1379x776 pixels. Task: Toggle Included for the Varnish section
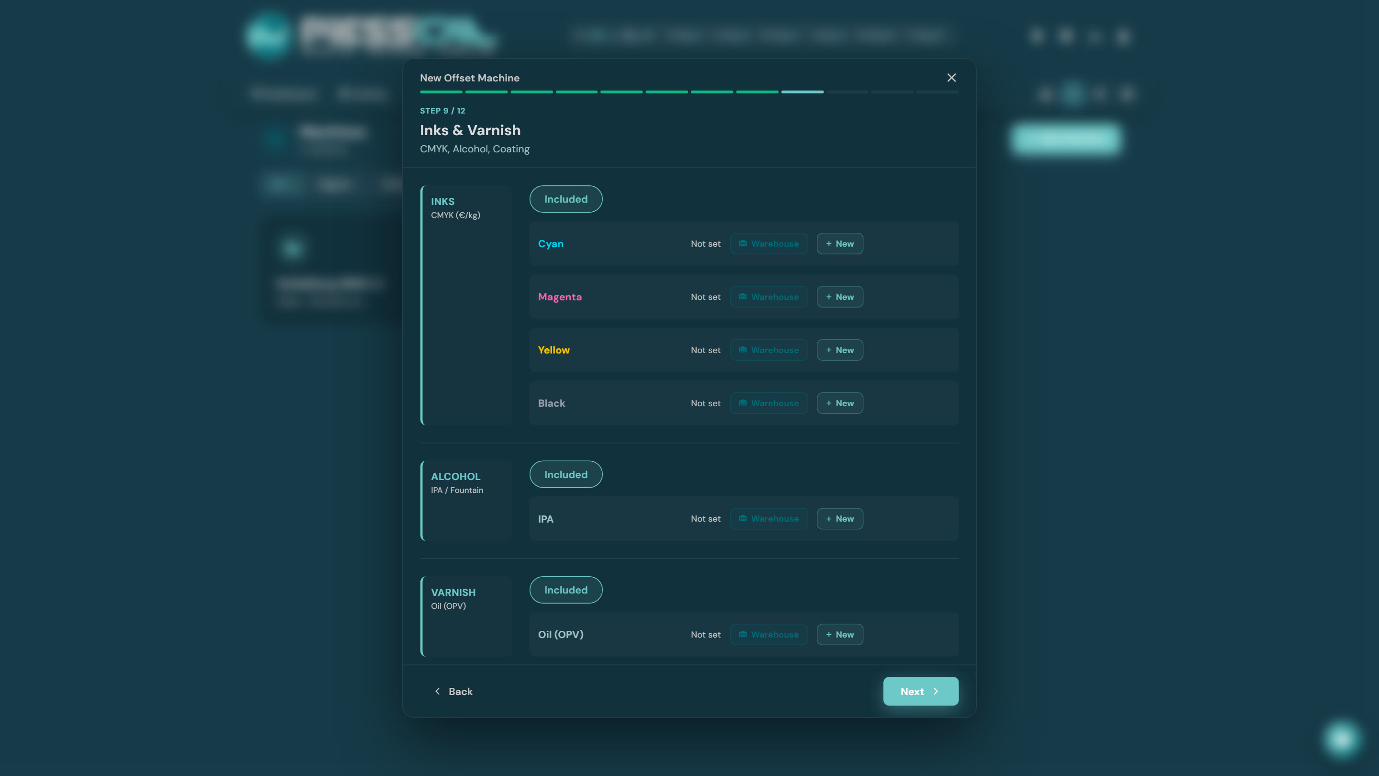point(566,590)
